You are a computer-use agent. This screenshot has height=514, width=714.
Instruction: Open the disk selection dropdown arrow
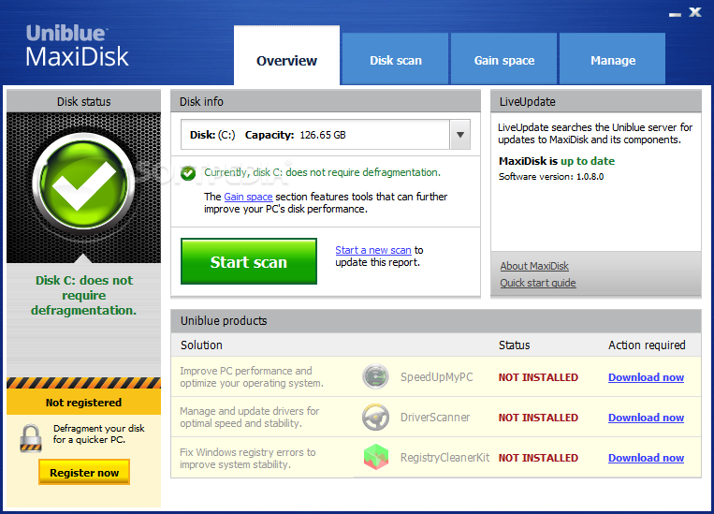(x=459, y=135)
